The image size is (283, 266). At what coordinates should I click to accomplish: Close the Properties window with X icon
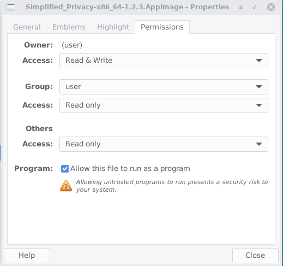[271, 7]
